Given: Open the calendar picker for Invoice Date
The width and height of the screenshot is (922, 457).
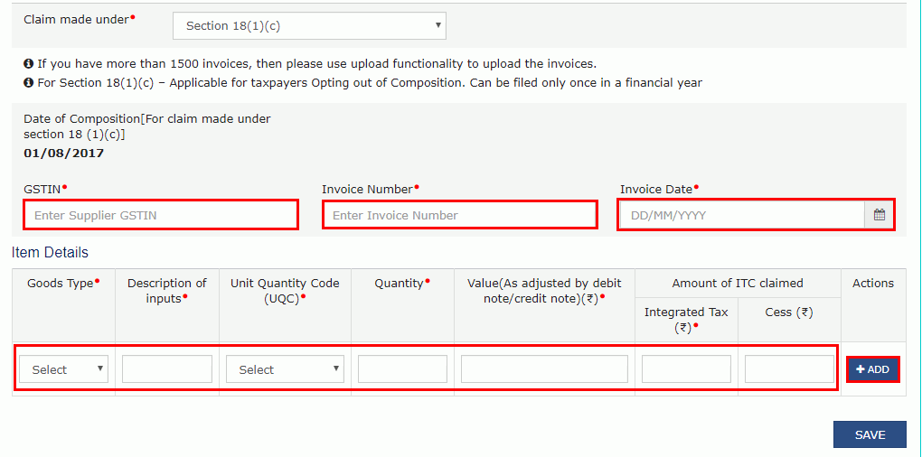Looking at the screenshot, I should point(879,216).
